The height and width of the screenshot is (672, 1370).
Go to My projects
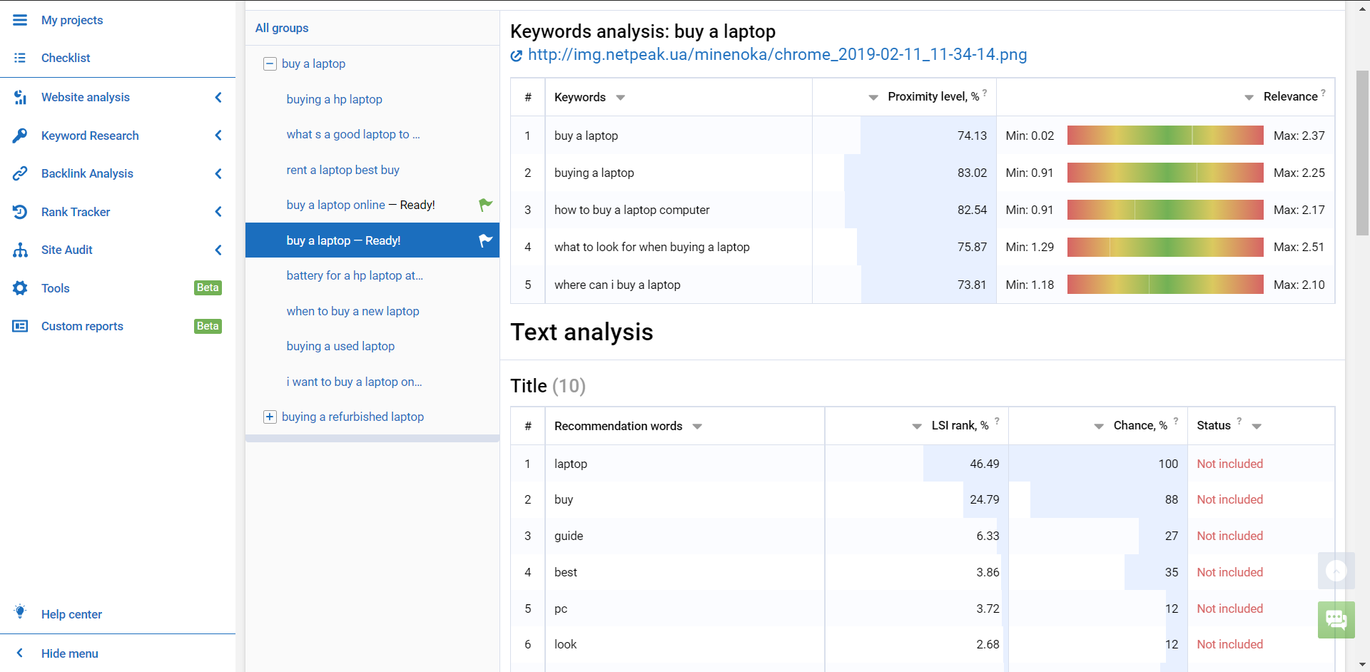[x=72, y=20]
